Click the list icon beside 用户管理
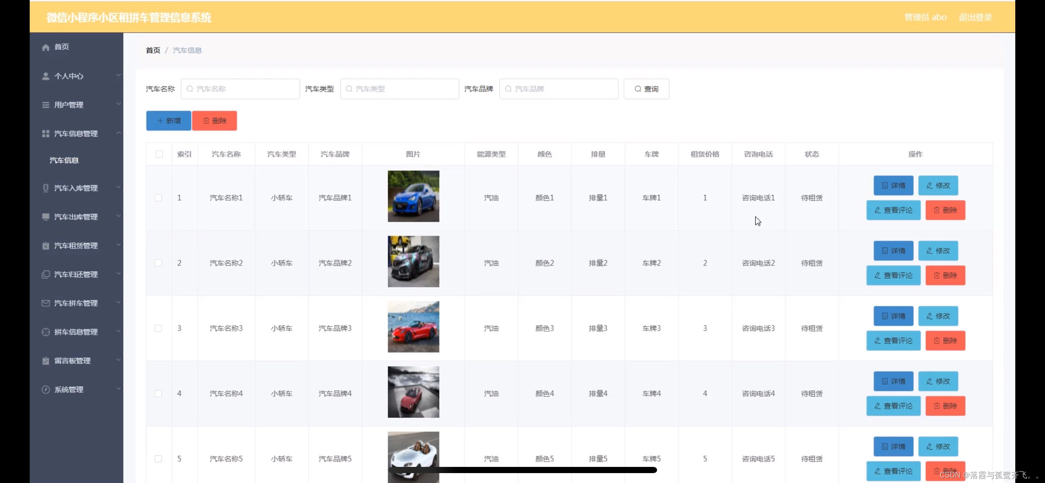This screenshot has height=483, width=1045. click(x=45, y=105)
